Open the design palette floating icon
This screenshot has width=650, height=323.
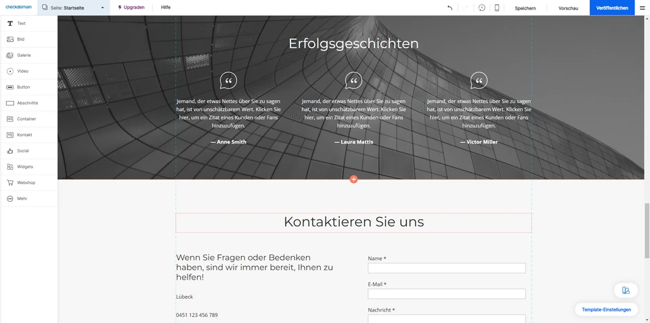[626, 290]
